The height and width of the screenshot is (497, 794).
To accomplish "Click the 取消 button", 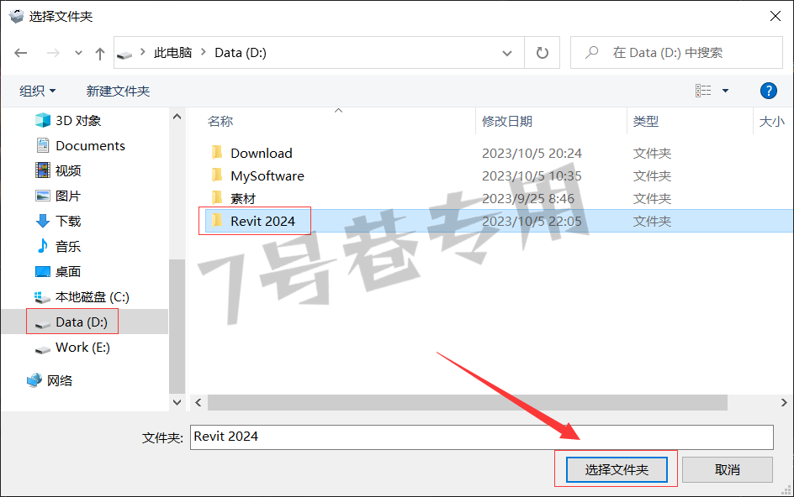I will pos(728,469).
